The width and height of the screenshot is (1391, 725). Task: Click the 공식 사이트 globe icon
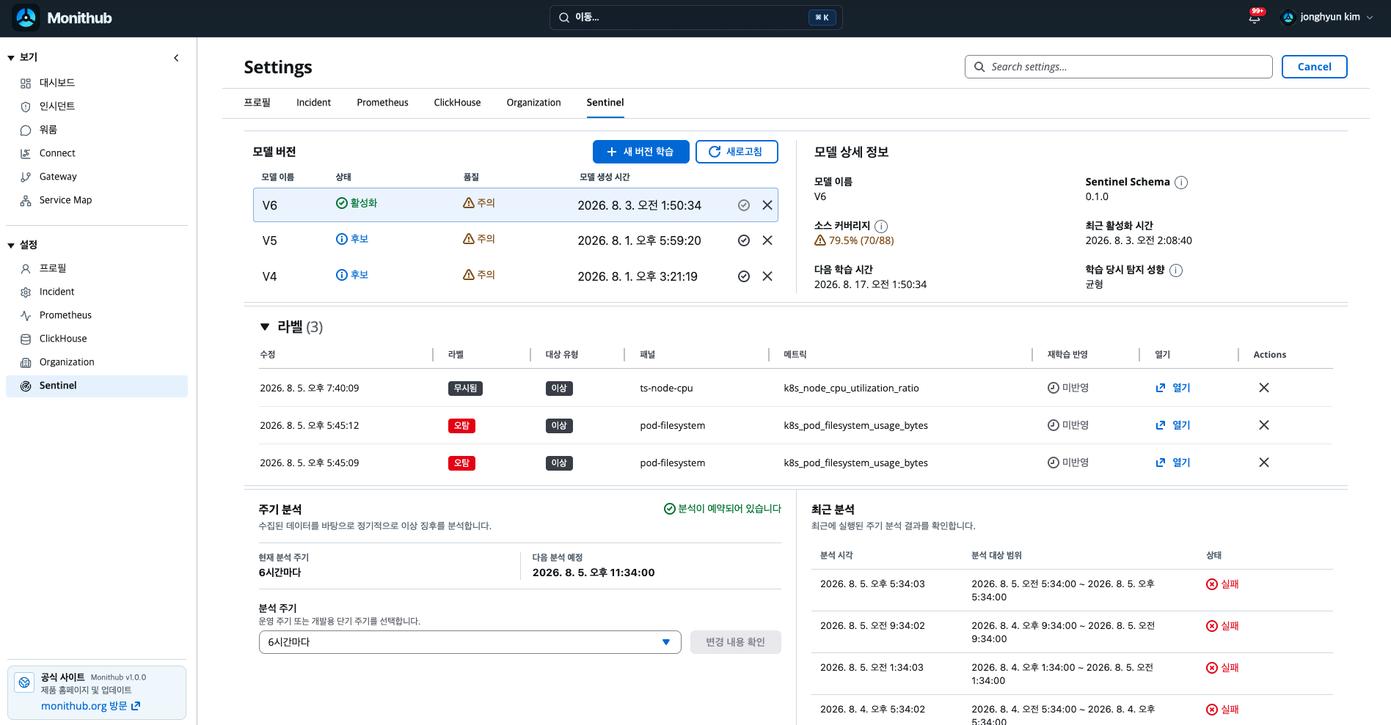[x=24, y=682]
